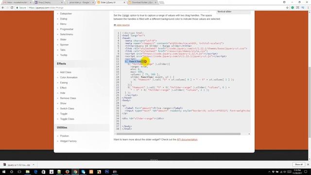Open the Color Animation link
The height and width of the screenshot is (175, 311).
(69, 77)
